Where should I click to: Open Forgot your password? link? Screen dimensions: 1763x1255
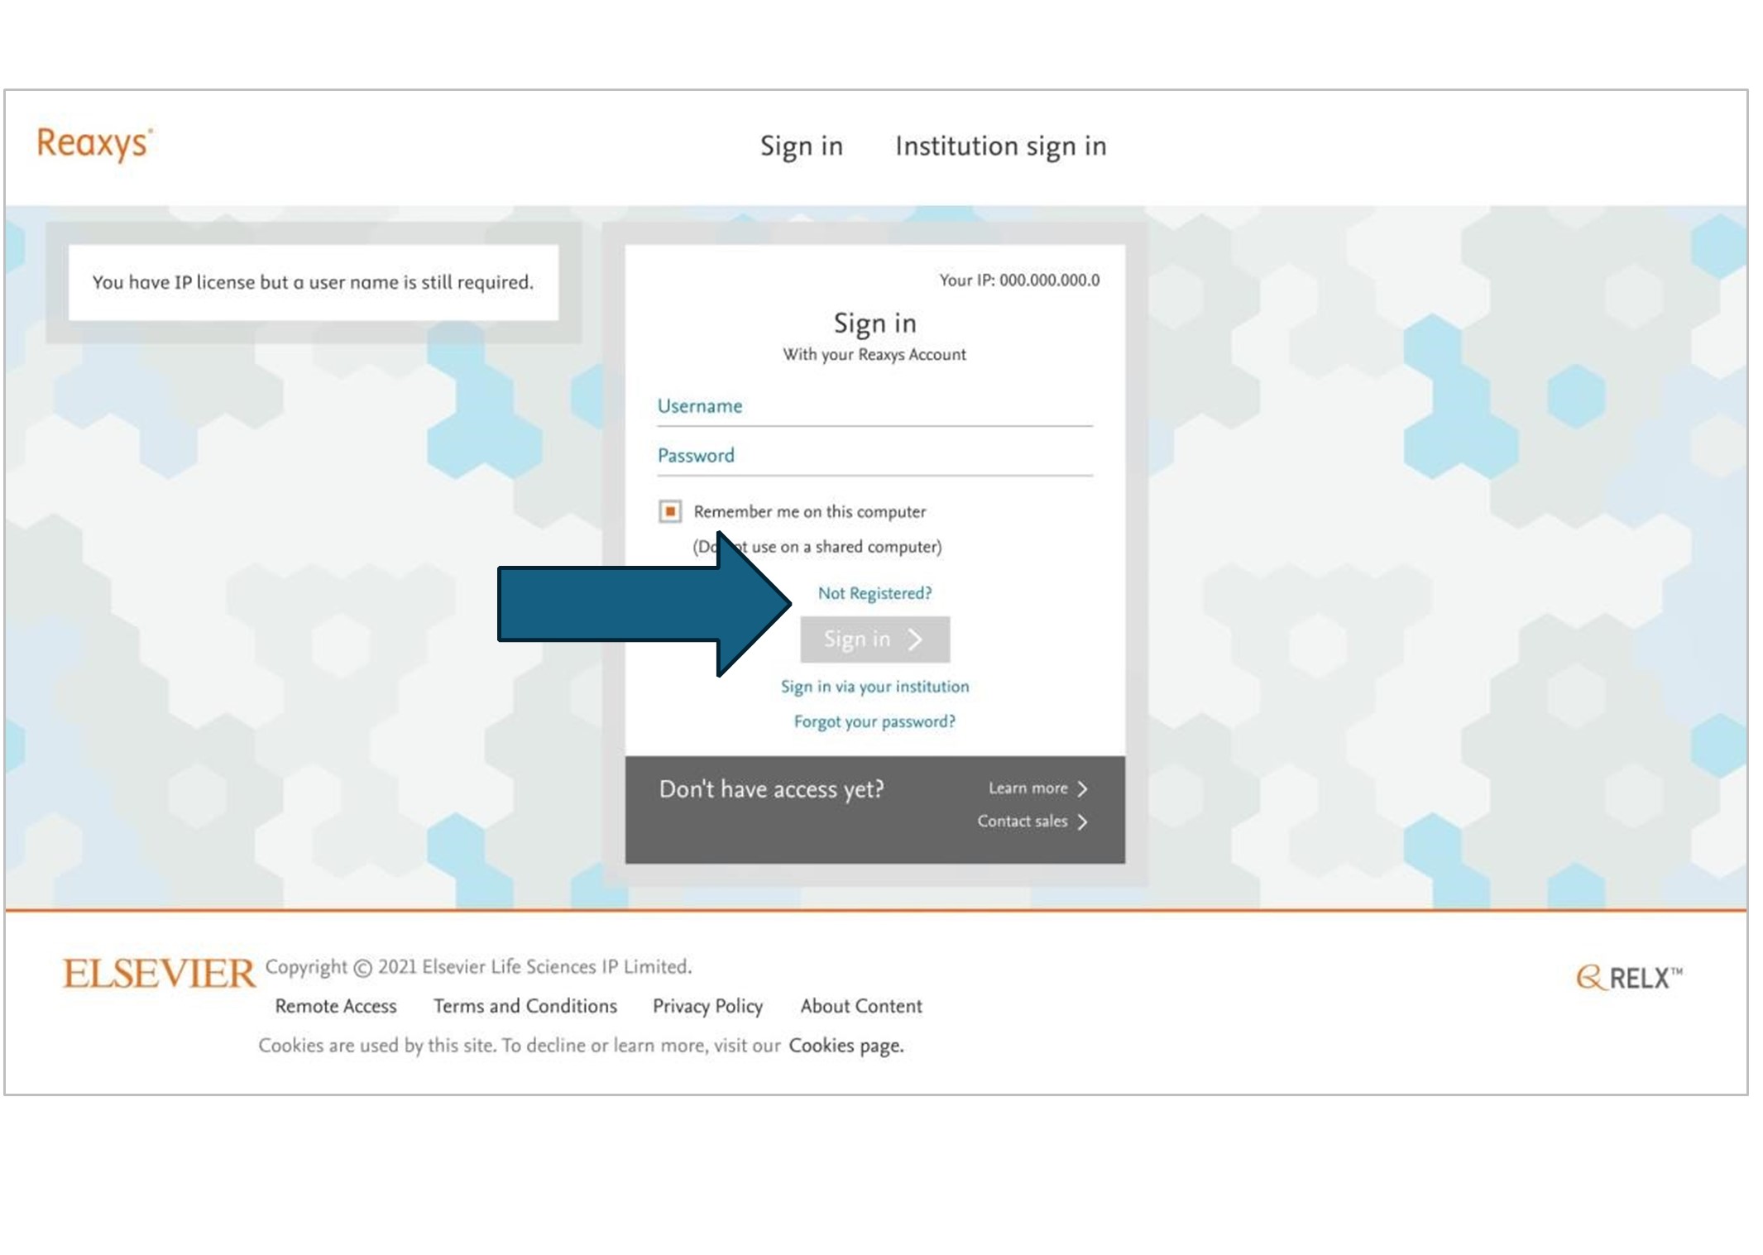pos(874,721)
